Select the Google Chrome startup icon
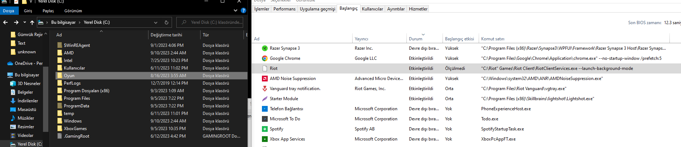The height and width of the screenshot is (147, 681). point(265,58)
